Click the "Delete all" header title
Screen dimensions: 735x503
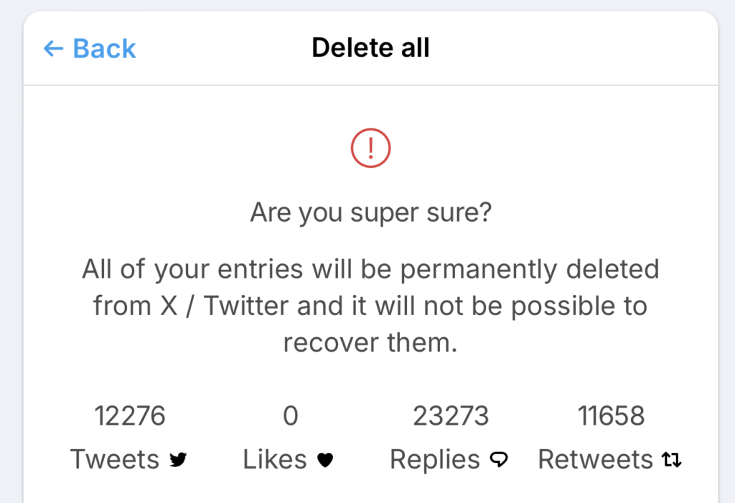coord(370,48)
